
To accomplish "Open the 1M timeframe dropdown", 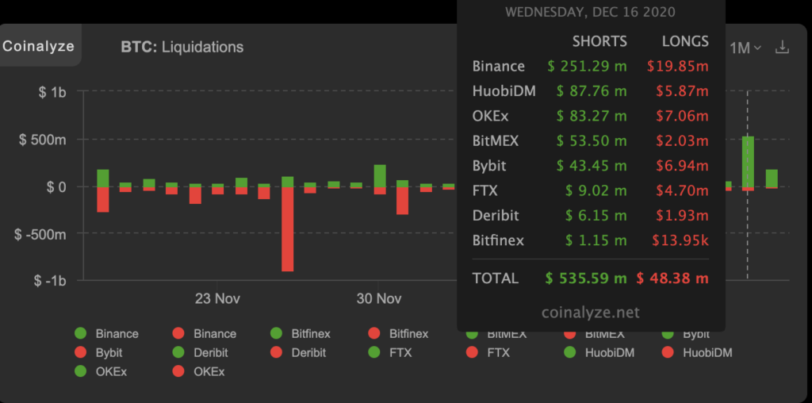I will coord(745,48).
